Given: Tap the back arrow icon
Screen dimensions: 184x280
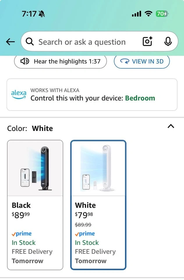Looking at the screenshot, I should (10, 42).
